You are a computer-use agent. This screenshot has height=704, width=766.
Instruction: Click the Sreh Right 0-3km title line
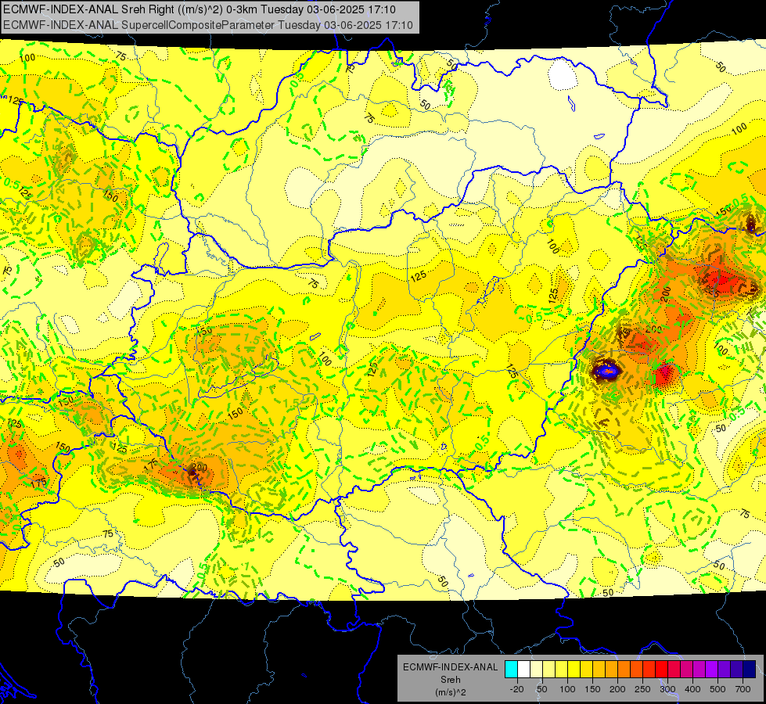[x=200, y=9]
